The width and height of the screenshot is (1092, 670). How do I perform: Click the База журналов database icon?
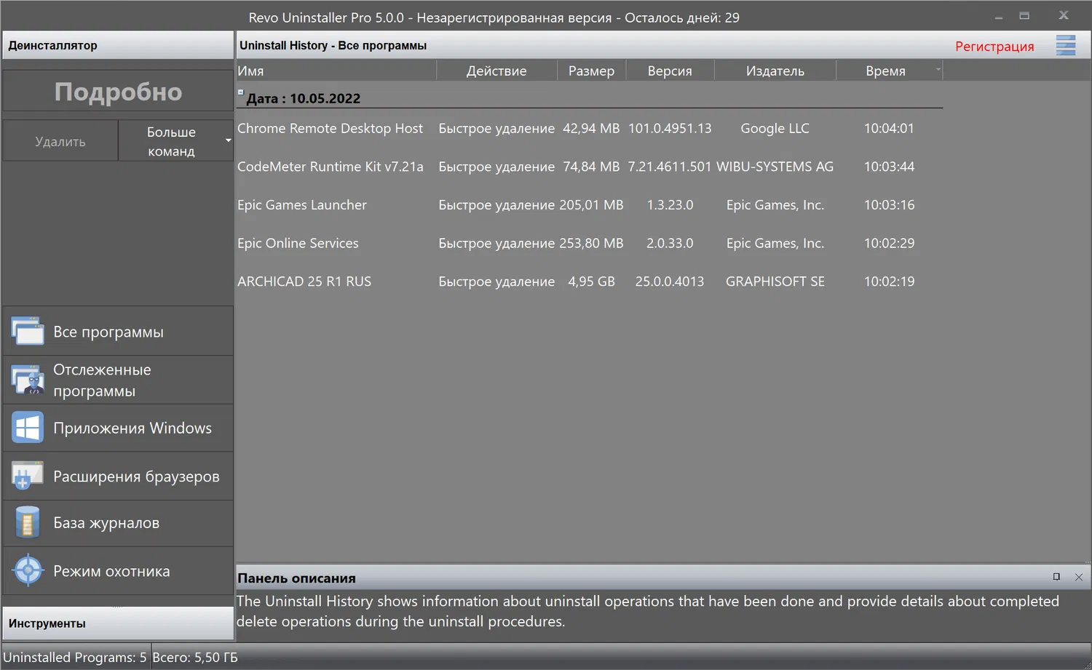pyautogui.click(x=28, y=522)
